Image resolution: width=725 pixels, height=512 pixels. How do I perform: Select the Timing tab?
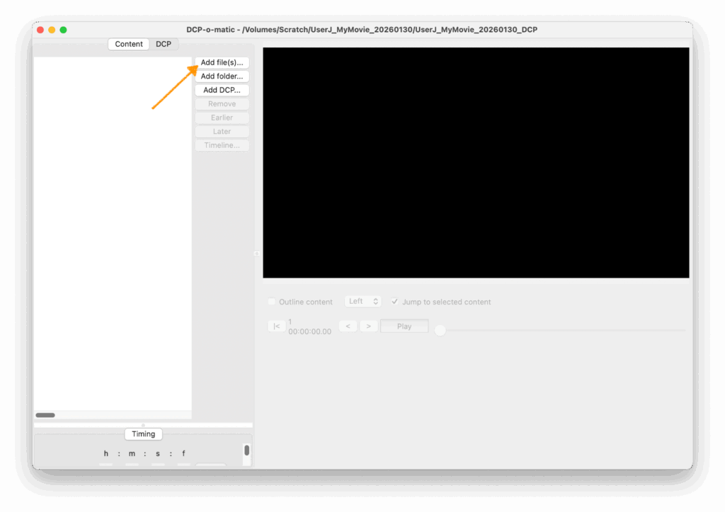143,434
